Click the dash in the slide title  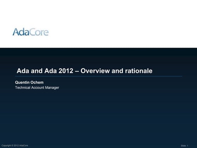[77, 71]
